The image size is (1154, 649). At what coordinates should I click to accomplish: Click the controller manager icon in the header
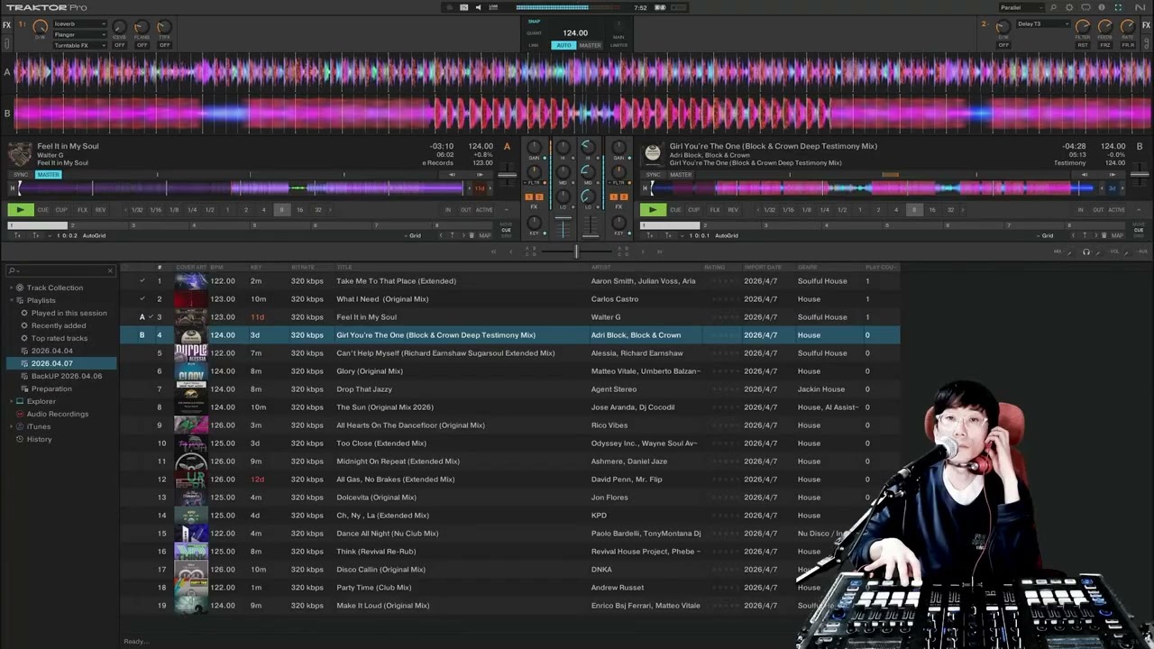click(1085, 7)
